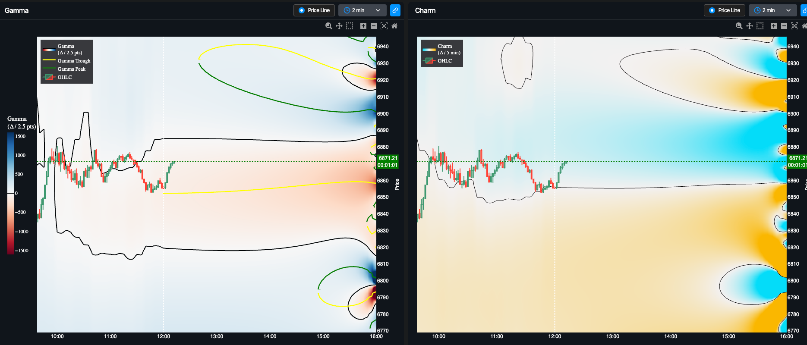
Task: Click the link icon beside Gamma interval
Action: pos(395,10)
